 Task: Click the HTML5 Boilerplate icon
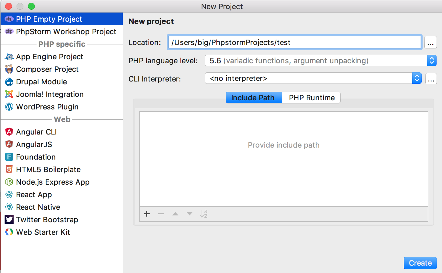tap(9, 169)
